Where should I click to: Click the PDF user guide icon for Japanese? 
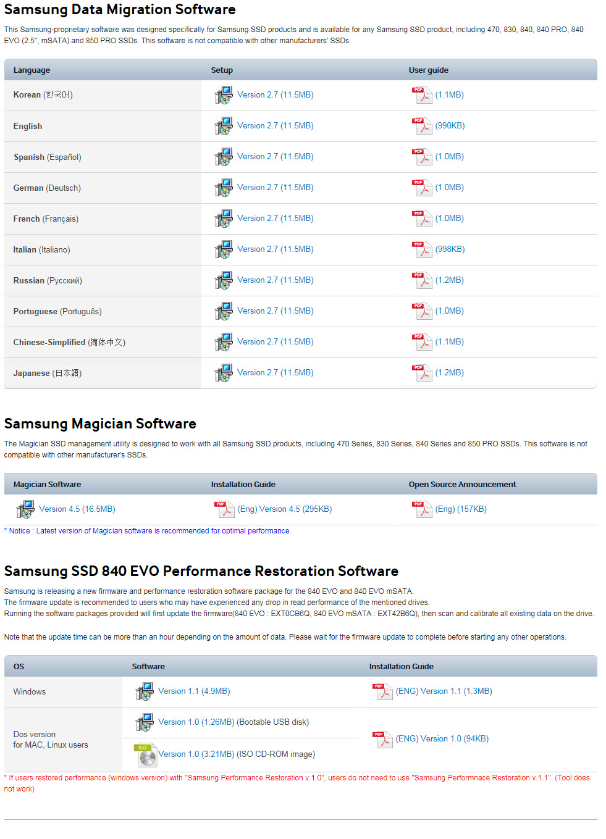[x=422, y=373]
